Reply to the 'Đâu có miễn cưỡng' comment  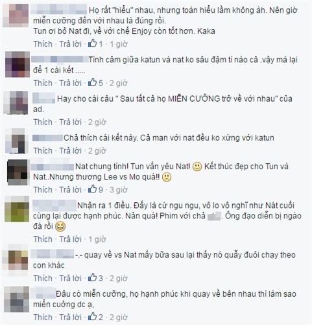click(70, 317)
